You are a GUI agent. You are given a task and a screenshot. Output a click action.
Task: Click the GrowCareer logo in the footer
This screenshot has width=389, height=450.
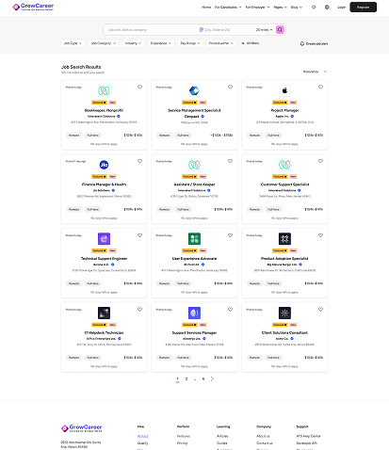(82, 428)
